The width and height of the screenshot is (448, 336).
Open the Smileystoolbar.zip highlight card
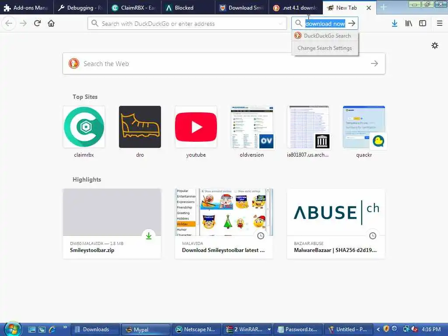[112, 224]
